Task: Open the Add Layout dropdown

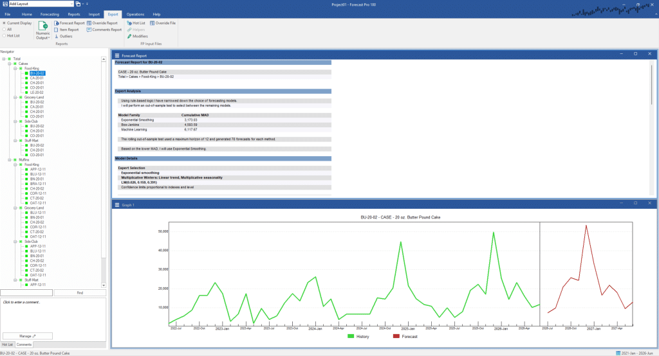Action: point(71,4)
